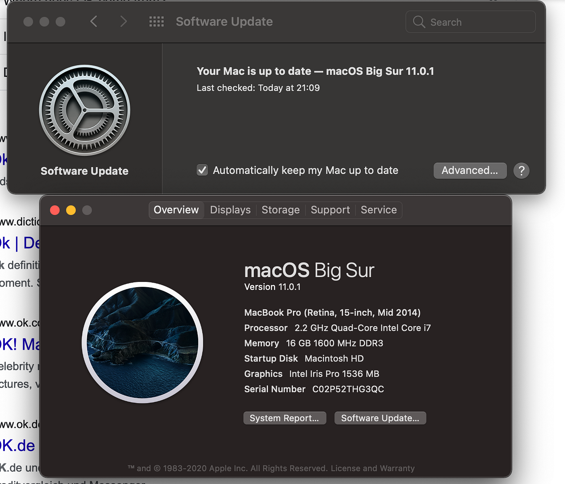Click Software Update... in About This Mac
The height and width of the screenshot is (484, 565).
(380, 418)
